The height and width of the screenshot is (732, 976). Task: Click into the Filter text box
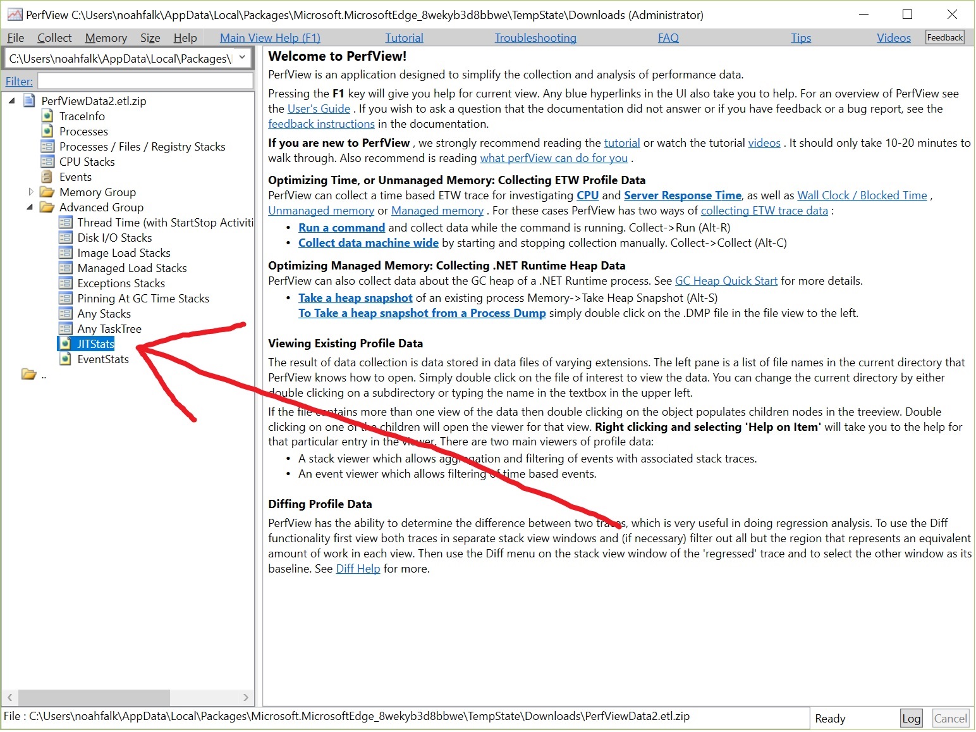tap(145, 80)
